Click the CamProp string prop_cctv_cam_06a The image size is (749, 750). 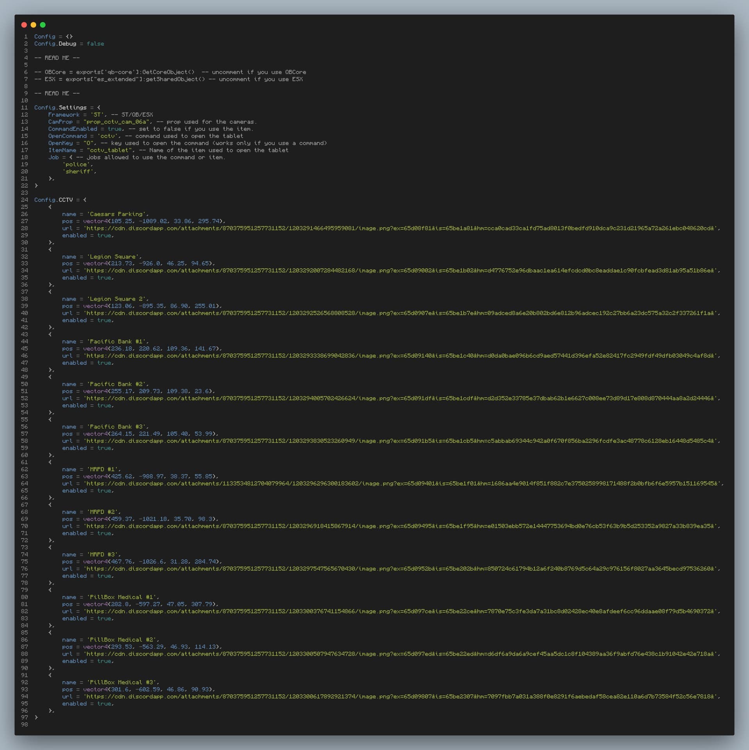tap(117, 122)
